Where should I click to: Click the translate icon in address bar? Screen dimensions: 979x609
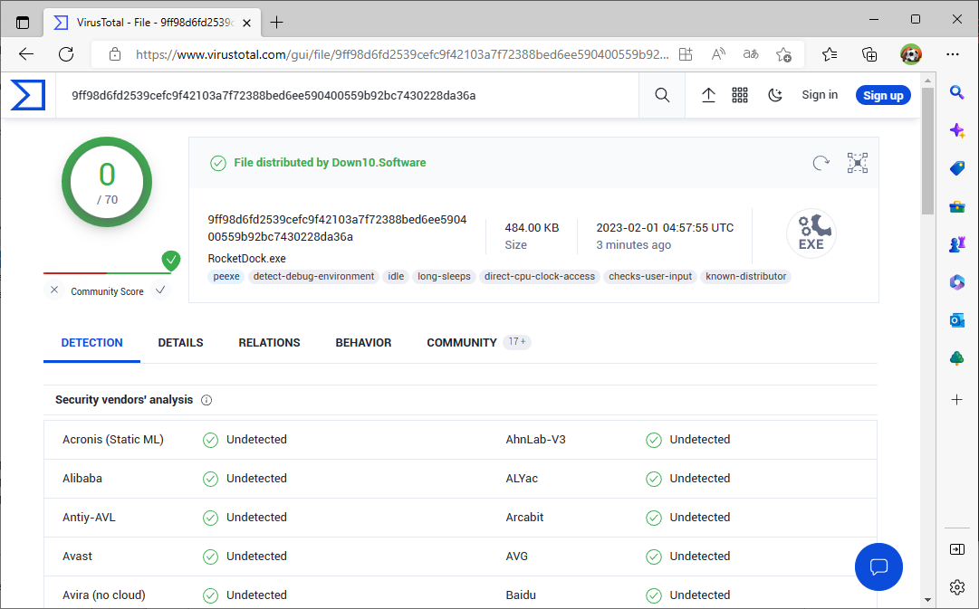[751, 54]
